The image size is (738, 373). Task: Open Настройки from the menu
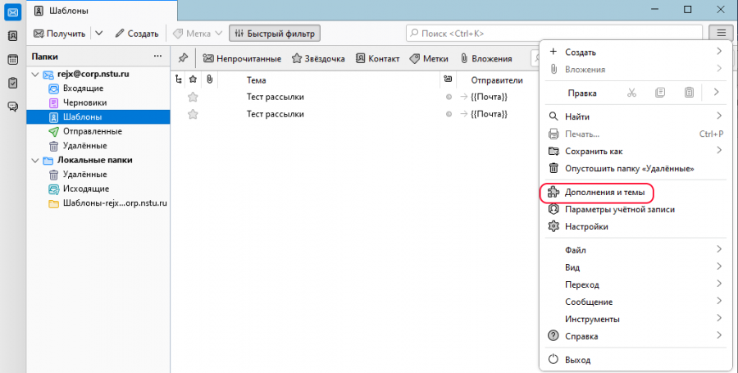[635, 226]
